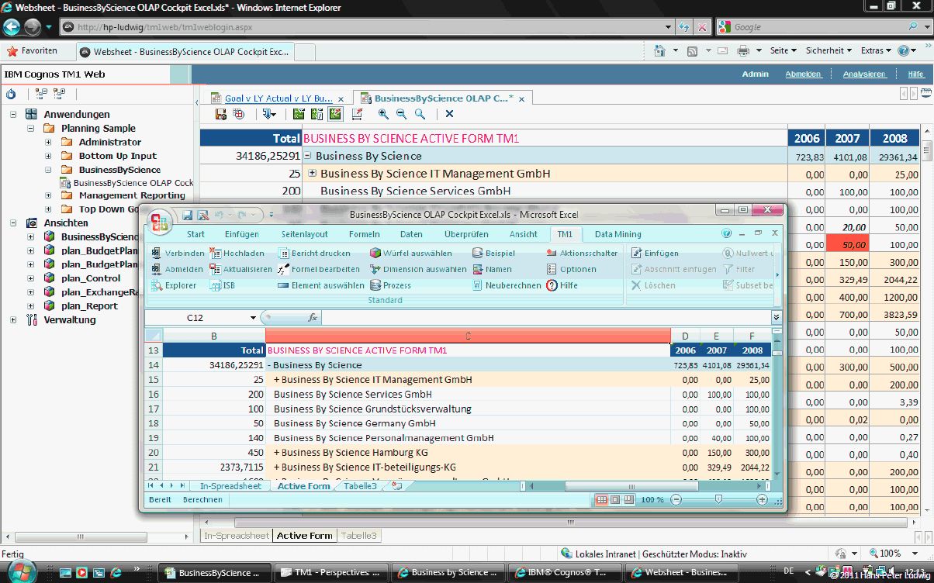
Task: Collapse the Planning Sample folder
Action: coord(30,128)
